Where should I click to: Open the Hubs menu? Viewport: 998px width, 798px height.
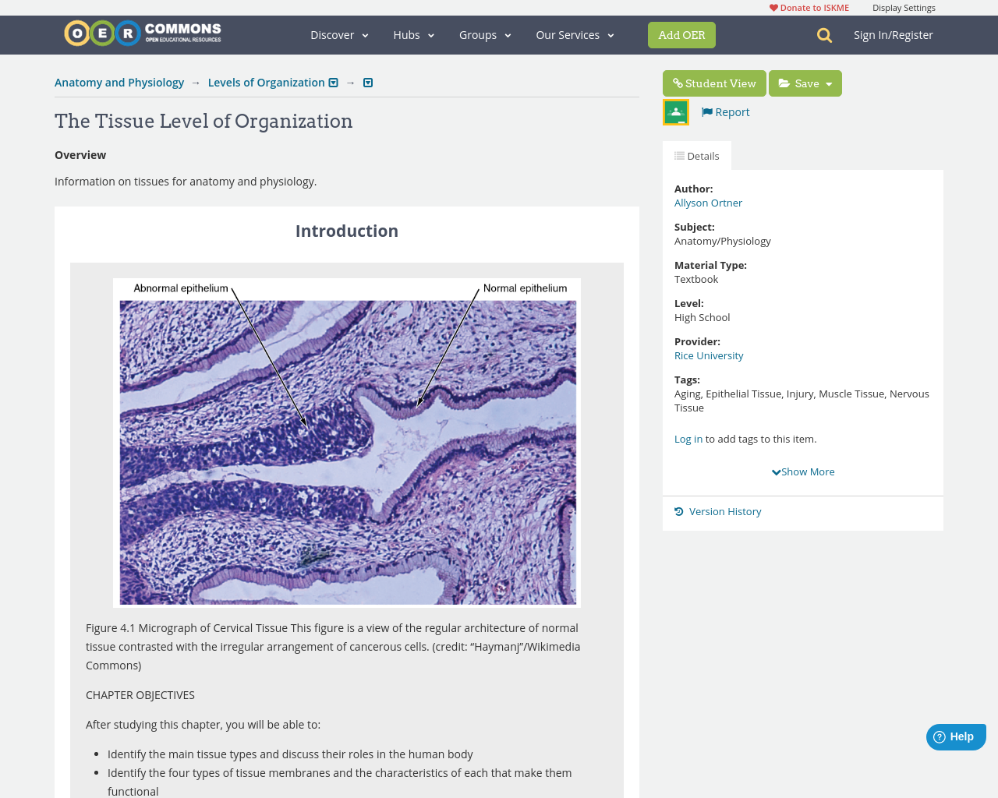click(414, 35)
